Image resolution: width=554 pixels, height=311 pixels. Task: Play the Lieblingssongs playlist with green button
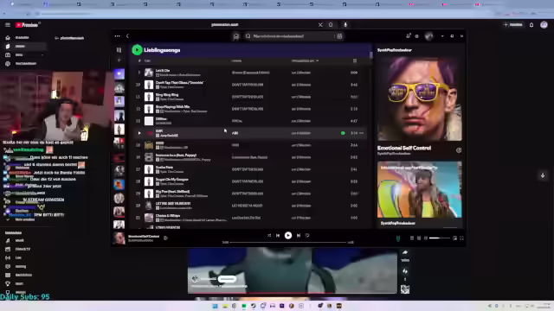[x=137, y=50]
